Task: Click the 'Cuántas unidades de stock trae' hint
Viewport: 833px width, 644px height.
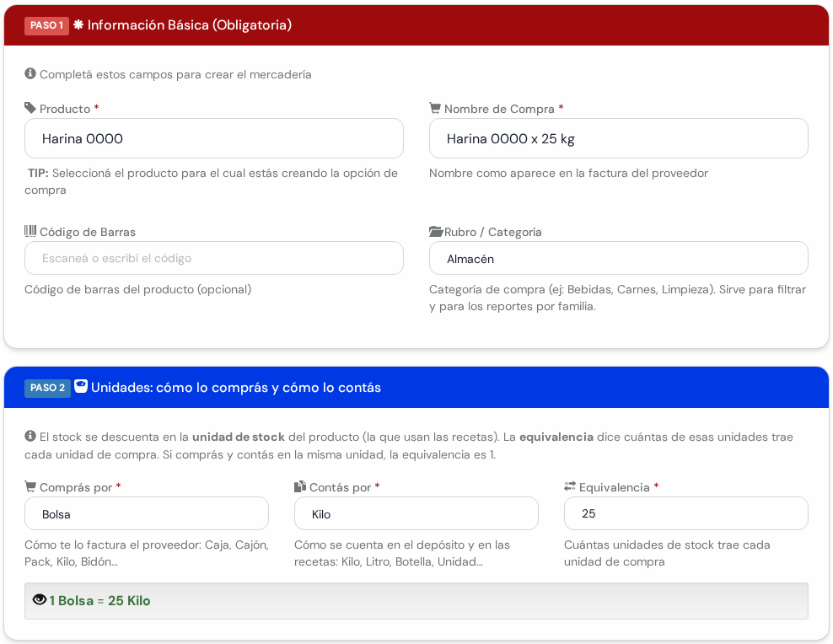Action: click(x=667, y=553)
